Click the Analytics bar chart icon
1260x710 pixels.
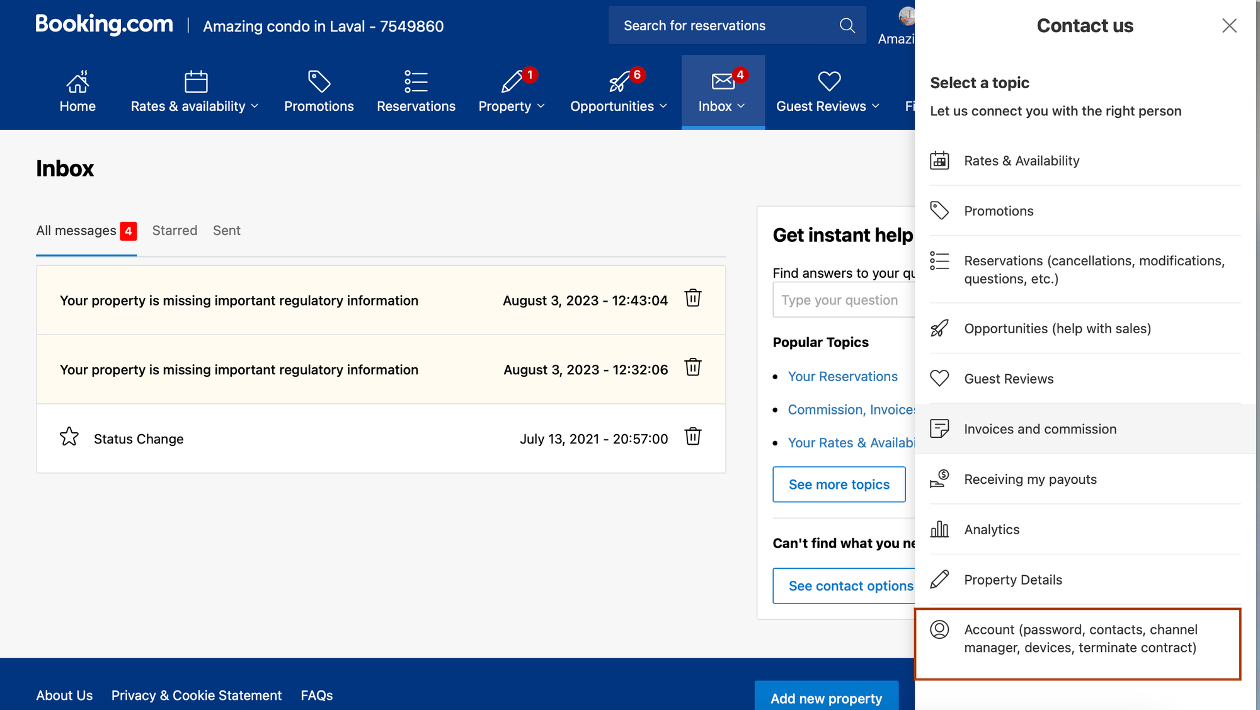(940, 528)
